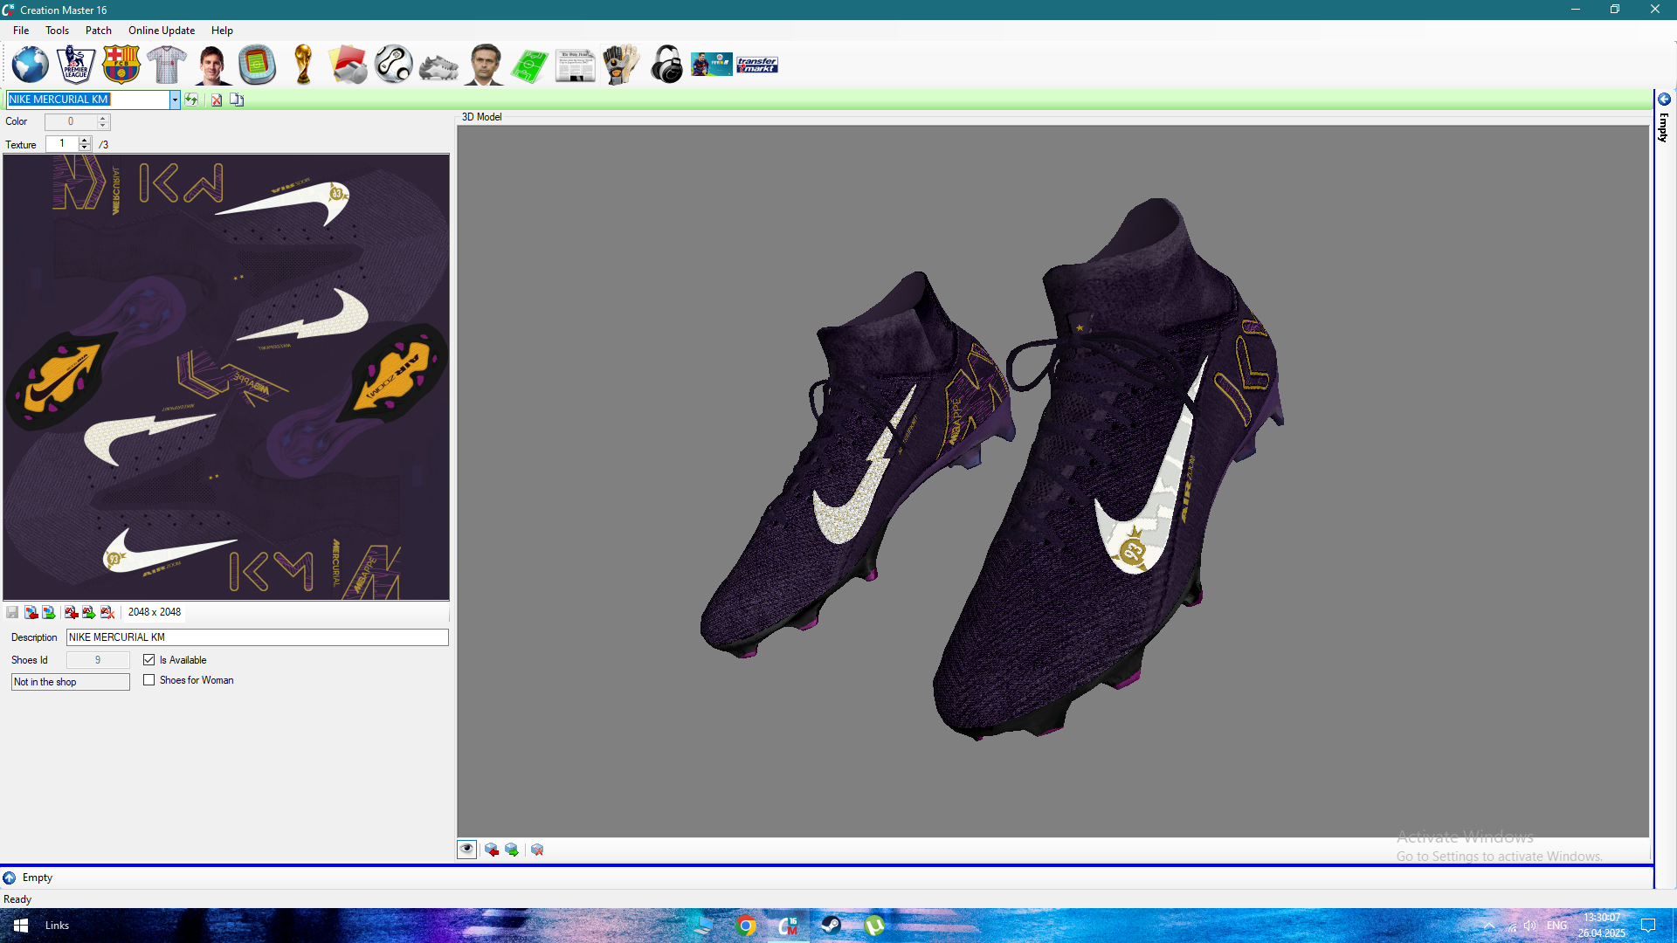
Task: Click the Shoes Id field
Action: (x=98, y=660)
